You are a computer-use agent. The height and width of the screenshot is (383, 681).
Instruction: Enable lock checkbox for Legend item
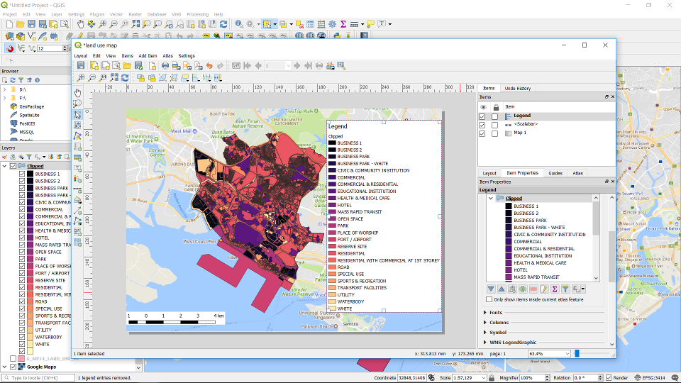point(494,116)
